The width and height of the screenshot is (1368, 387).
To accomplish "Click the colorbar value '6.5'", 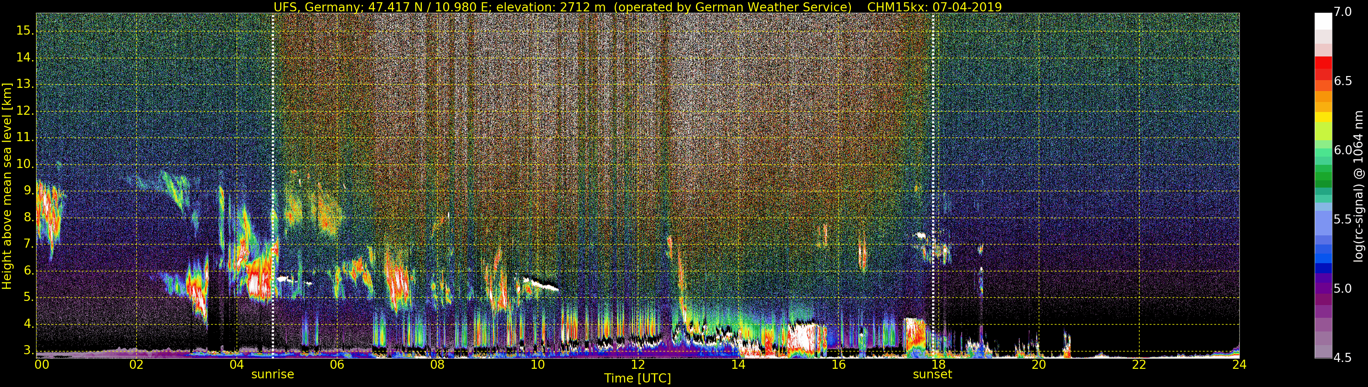I will 1343,81.
